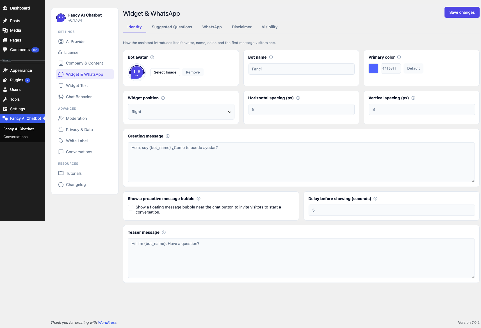
Task: Click info icon next to Bot name
Action: coord(271,57)
